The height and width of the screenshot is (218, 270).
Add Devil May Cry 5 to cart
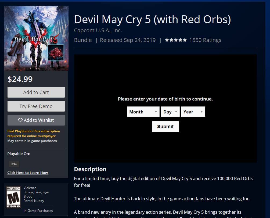36,92
